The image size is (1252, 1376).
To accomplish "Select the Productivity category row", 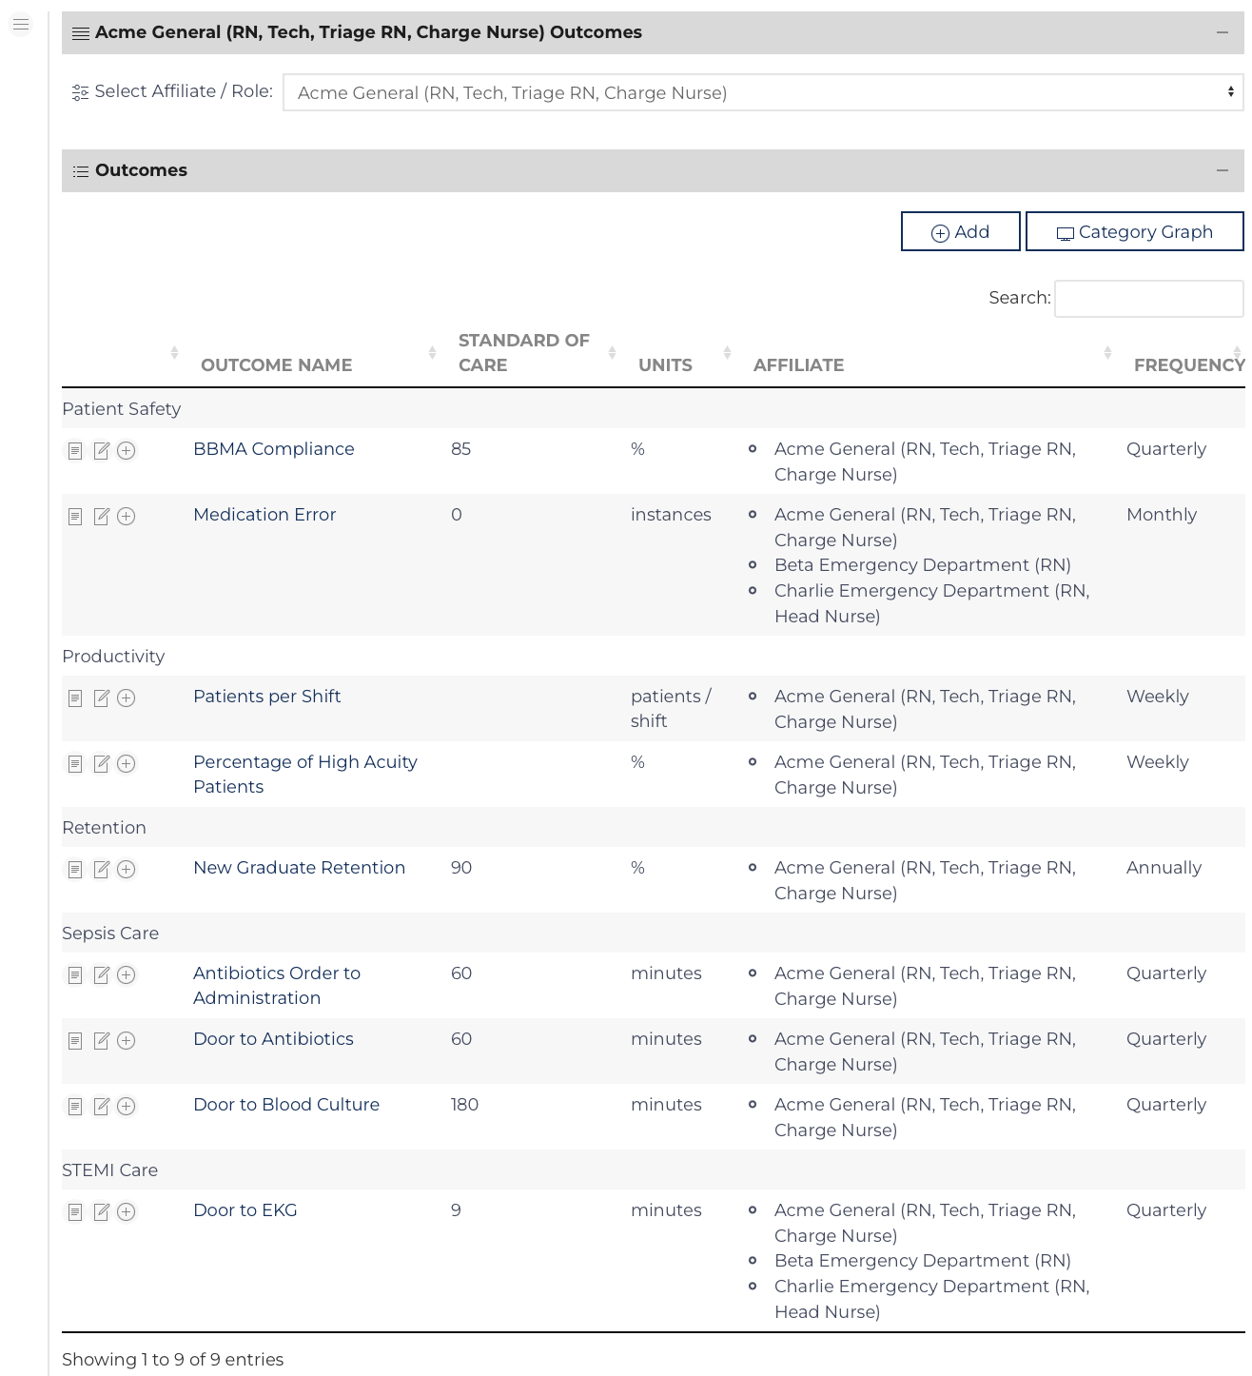I will coord(653,656).
